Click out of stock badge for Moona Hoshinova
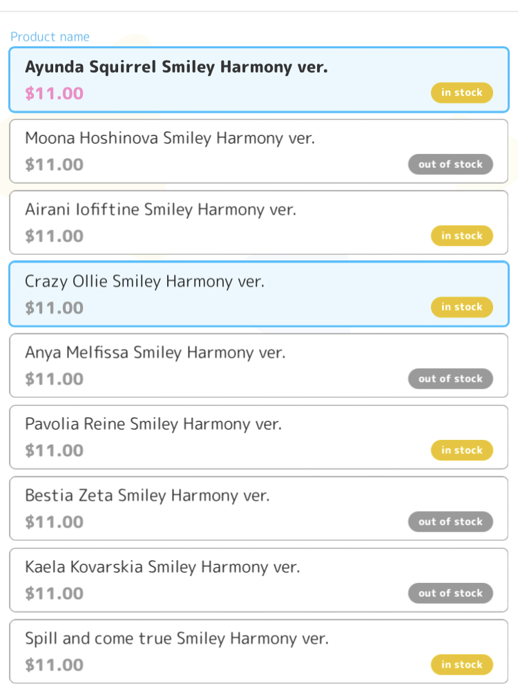518x690 pixels. [x=450, y=164]
